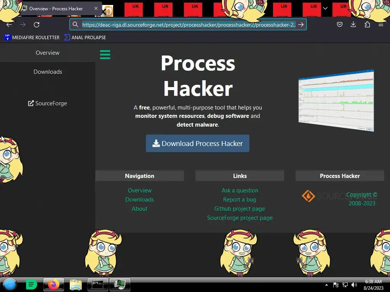Go back using the browser back arrow
The width and height of the screenshot is (390, 292).
click(x=9, y=25)
